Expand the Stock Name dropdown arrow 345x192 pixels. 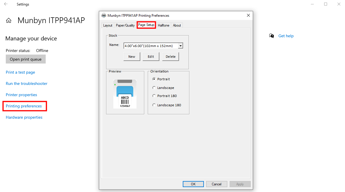[x=180, y=46]
